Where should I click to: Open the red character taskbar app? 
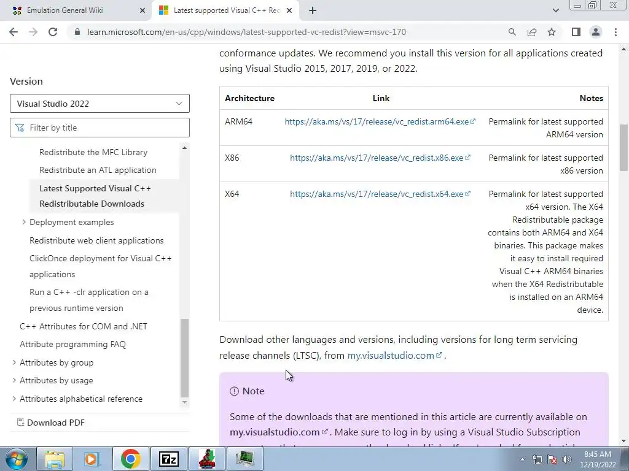pyautogui.click(x=206, y=459)
